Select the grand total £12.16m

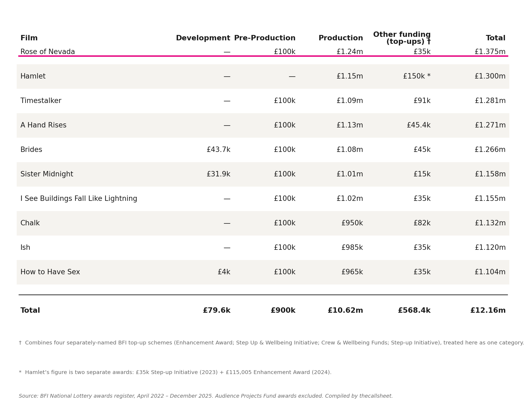(x=488, y=311)
